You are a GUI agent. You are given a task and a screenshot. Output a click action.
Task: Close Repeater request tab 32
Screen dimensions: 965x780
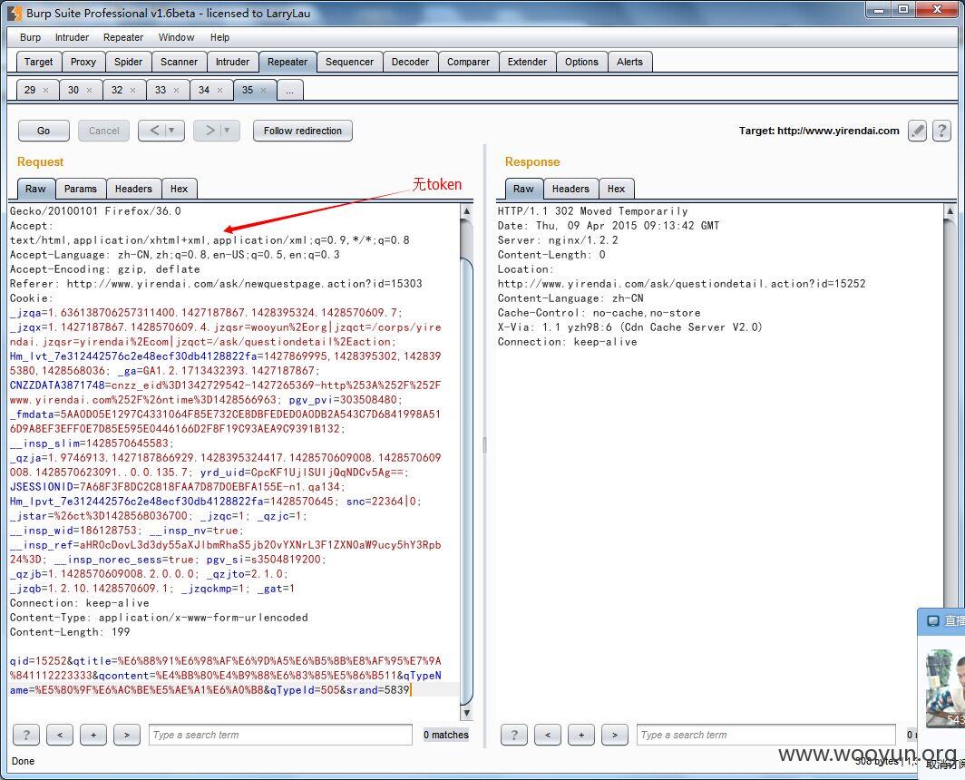coord(133,91)
